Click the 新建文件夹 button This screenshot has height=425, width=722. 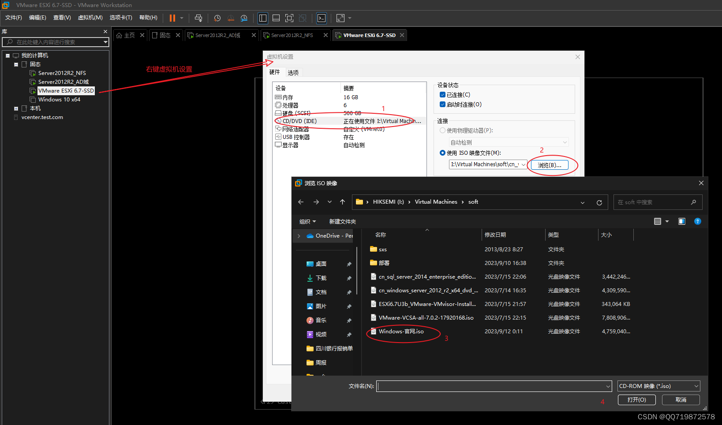pyautogui.click(x=342, y=222)
